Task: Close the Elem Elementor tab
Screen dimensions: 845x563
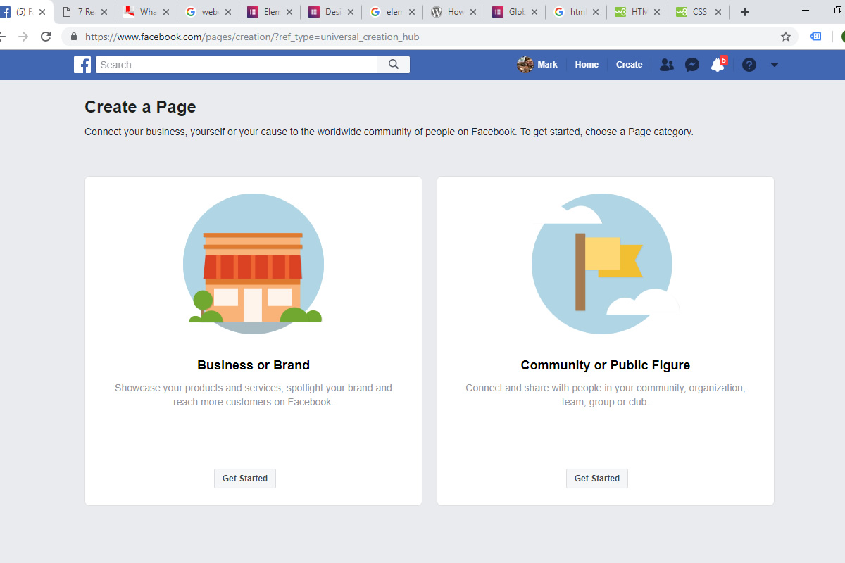Action: (x=289, y=12)
